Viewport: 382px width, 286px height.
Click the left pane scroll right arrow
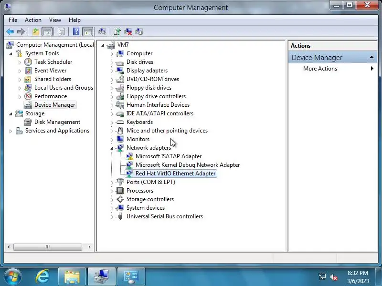click(89, 247)
